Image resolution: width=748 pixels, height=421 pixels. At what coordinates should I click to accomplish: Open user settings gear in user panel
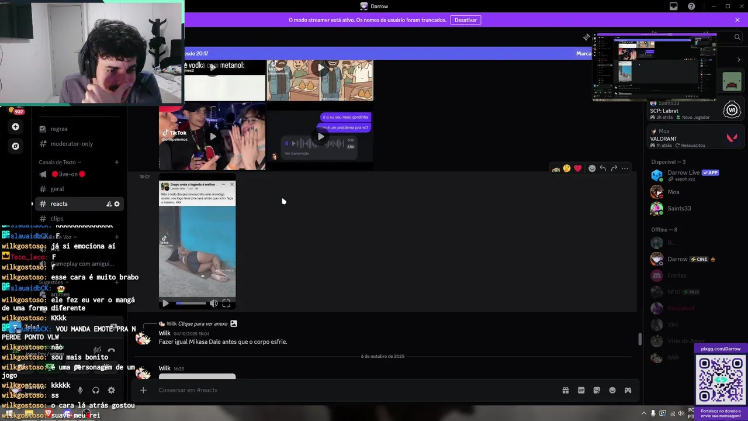(112, 390)
